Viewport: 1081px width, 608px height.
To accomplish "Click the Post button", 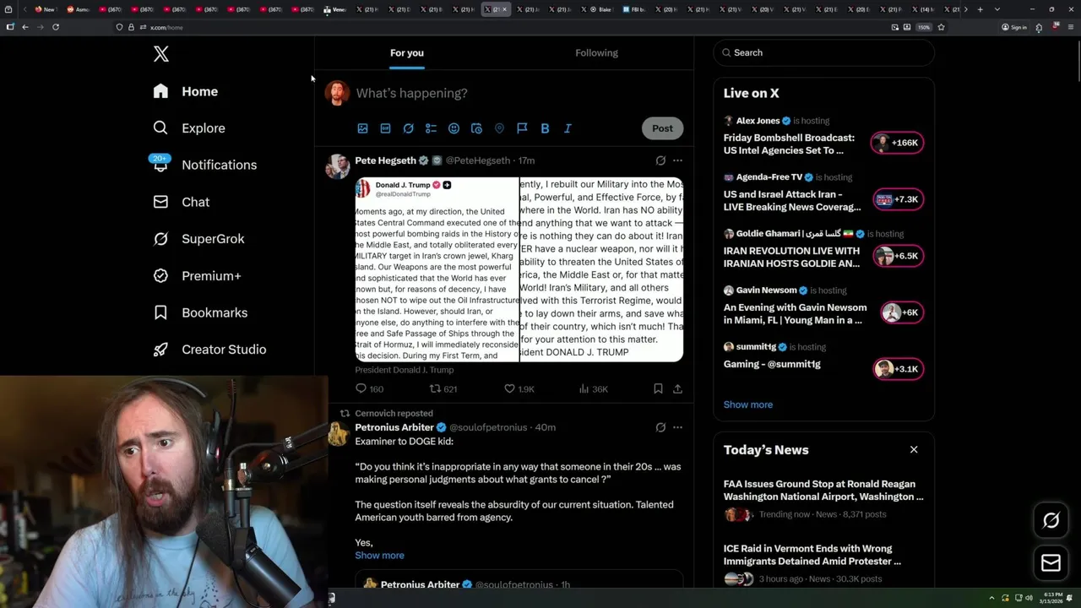I will pyautogui.click(x=662, y=128).
